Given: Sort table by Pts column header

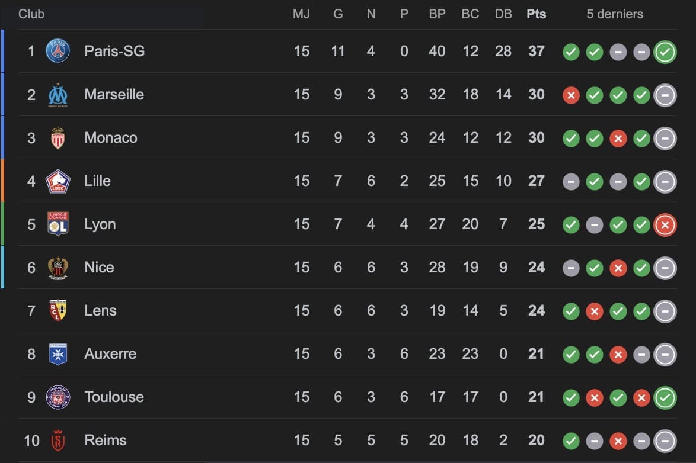Looking at the screenshot, I should [x=536, y=14].
